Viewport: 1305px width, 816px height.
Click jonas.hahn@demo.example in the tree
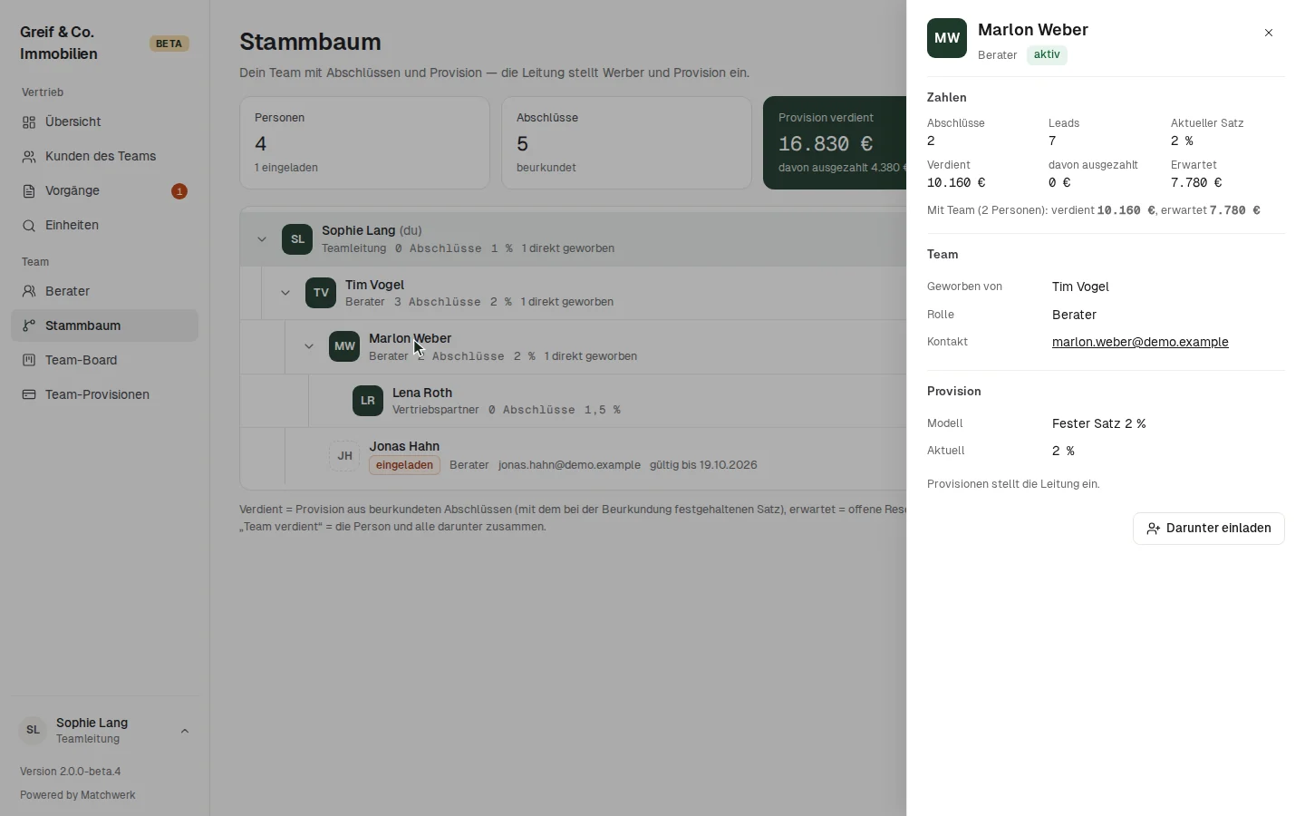click(x=569, y=465)
